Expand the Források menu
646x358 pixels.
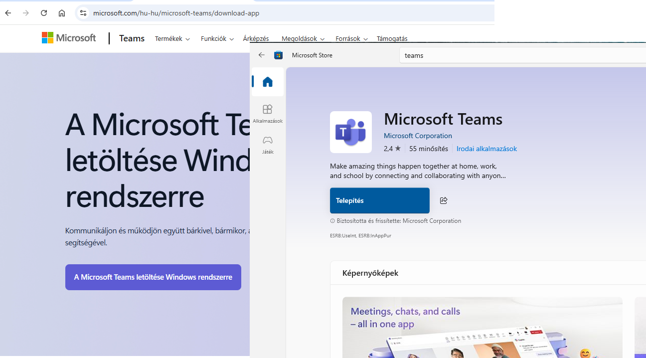click(x=351, y=39)
